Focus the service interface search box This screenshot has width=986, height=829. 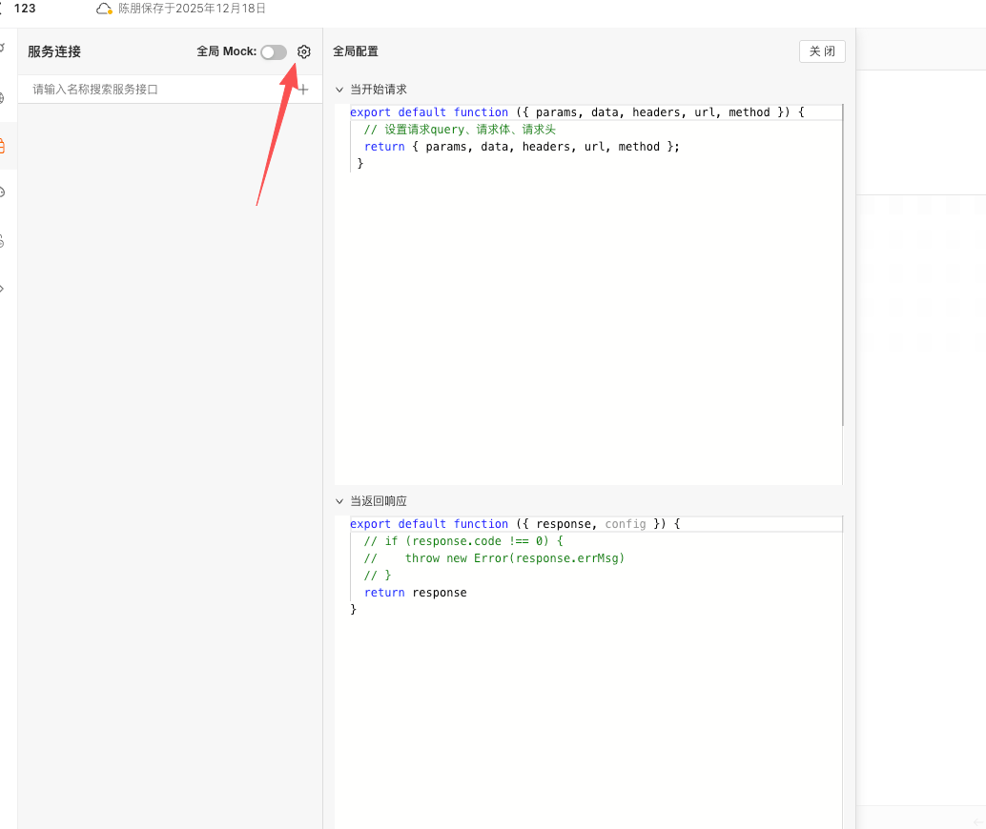coord(157,90)
